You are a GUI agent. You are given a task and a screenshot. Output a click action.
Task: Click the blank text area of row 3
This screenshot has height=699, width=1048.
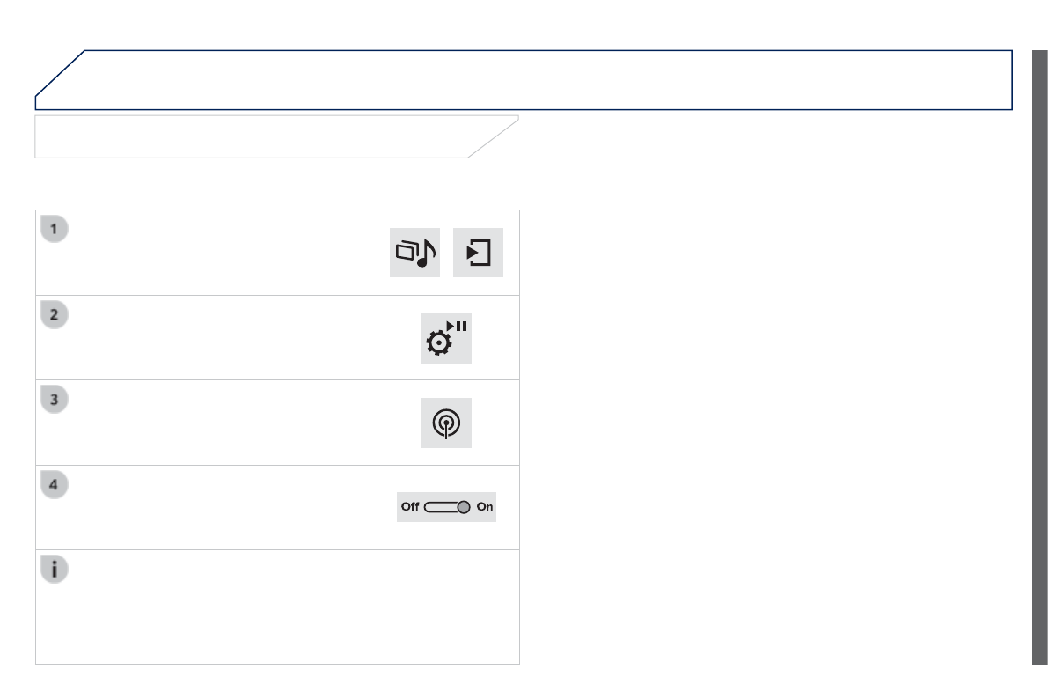pos(220,423)
